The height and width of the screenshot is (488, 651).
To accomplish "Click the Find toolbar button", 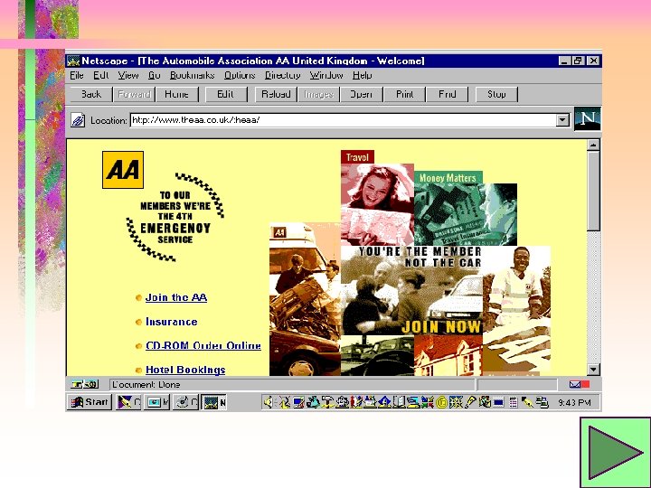I will point(448,94).
